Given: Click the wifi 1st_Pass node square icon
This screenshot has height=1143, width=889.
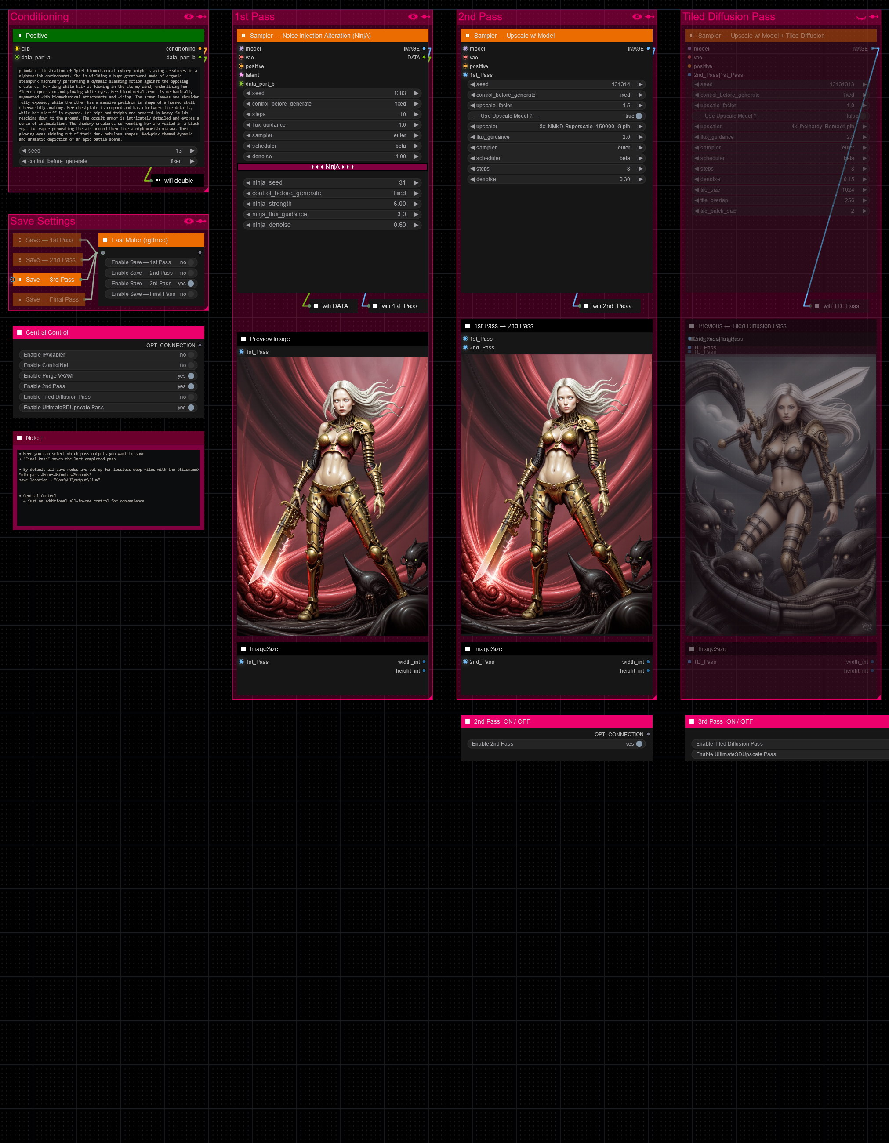Looking at the screenshot, I should (375, 306).
